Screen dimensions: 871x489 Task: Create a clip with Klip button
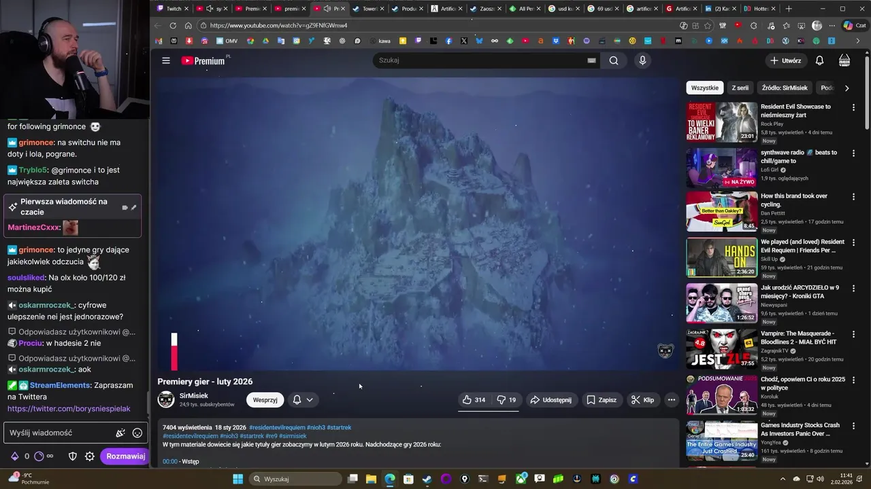642,400
